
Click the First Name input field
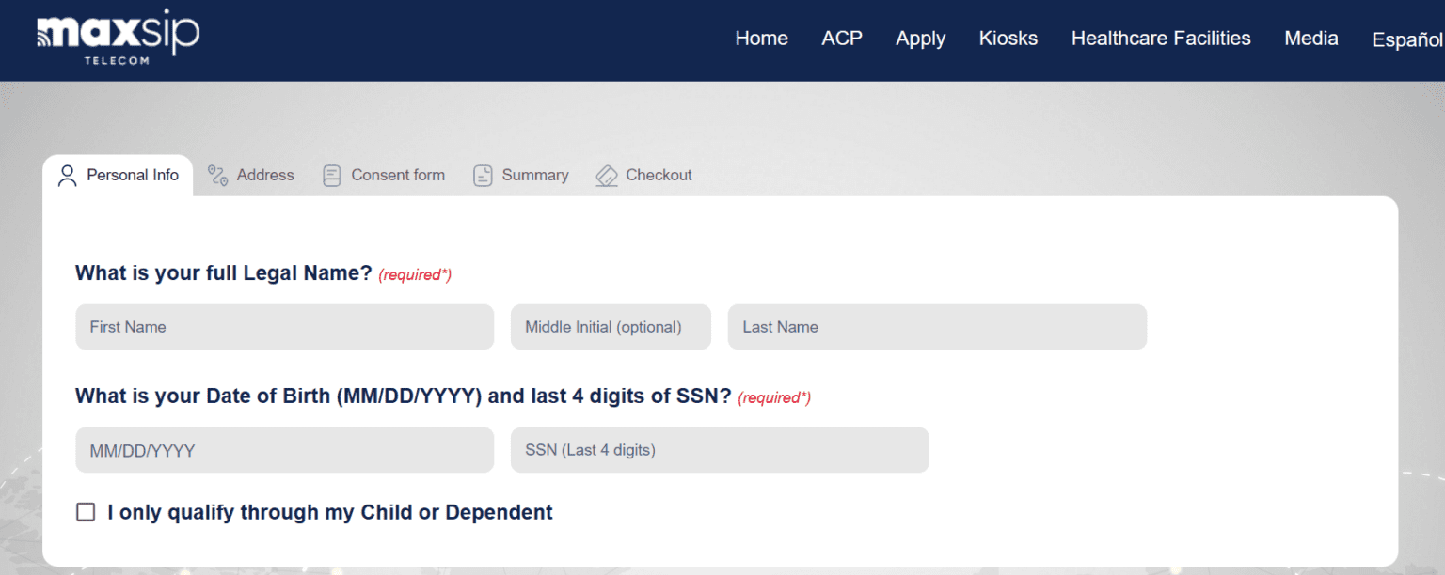pyautogui.click(x=284, y=327)
